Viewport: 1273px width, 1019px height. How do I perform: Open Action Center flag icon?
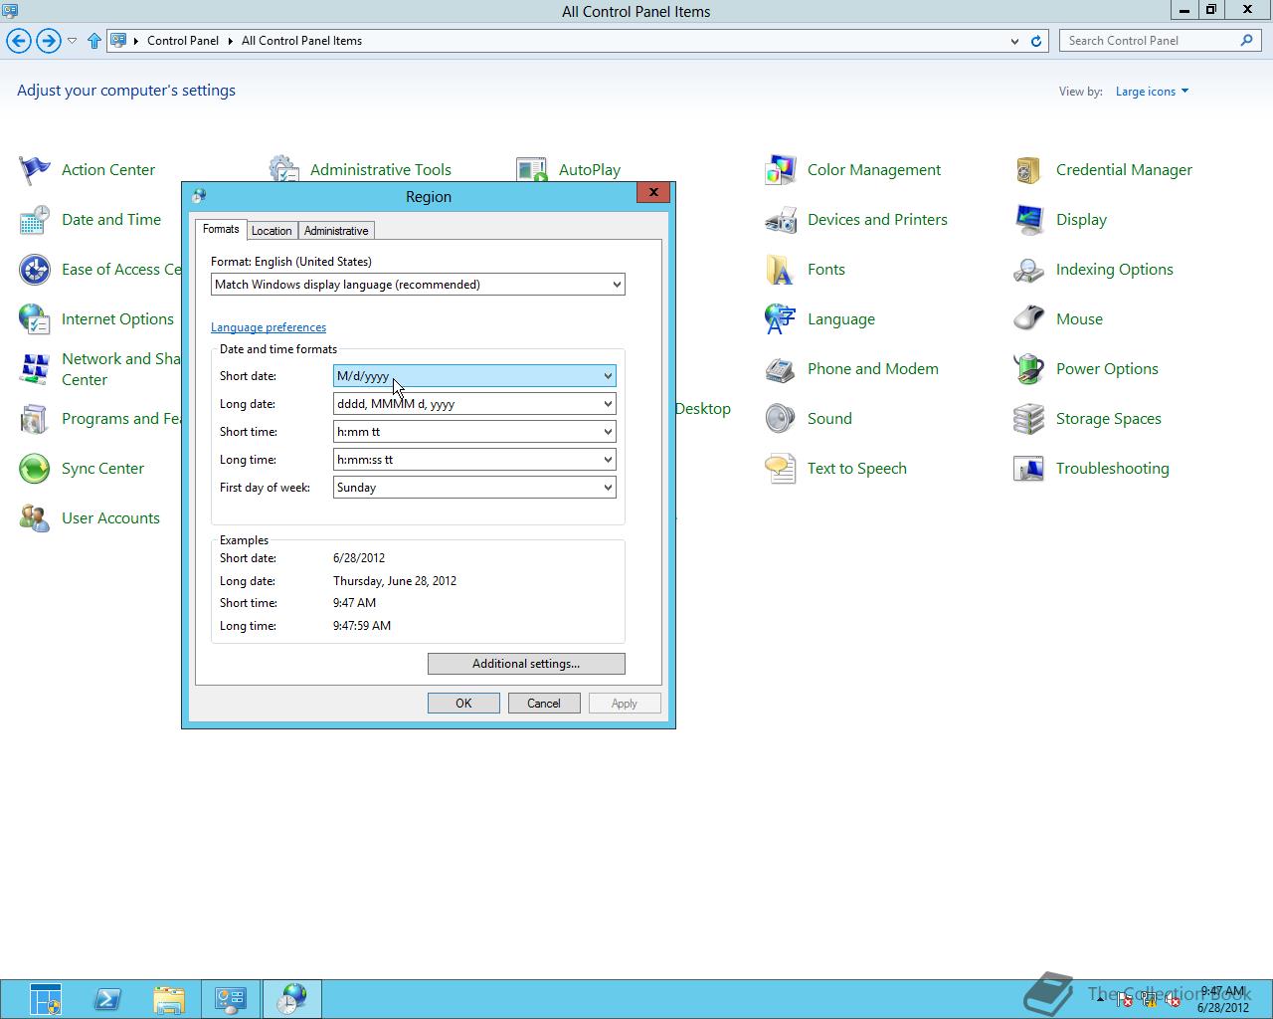(x=35, y=170)
